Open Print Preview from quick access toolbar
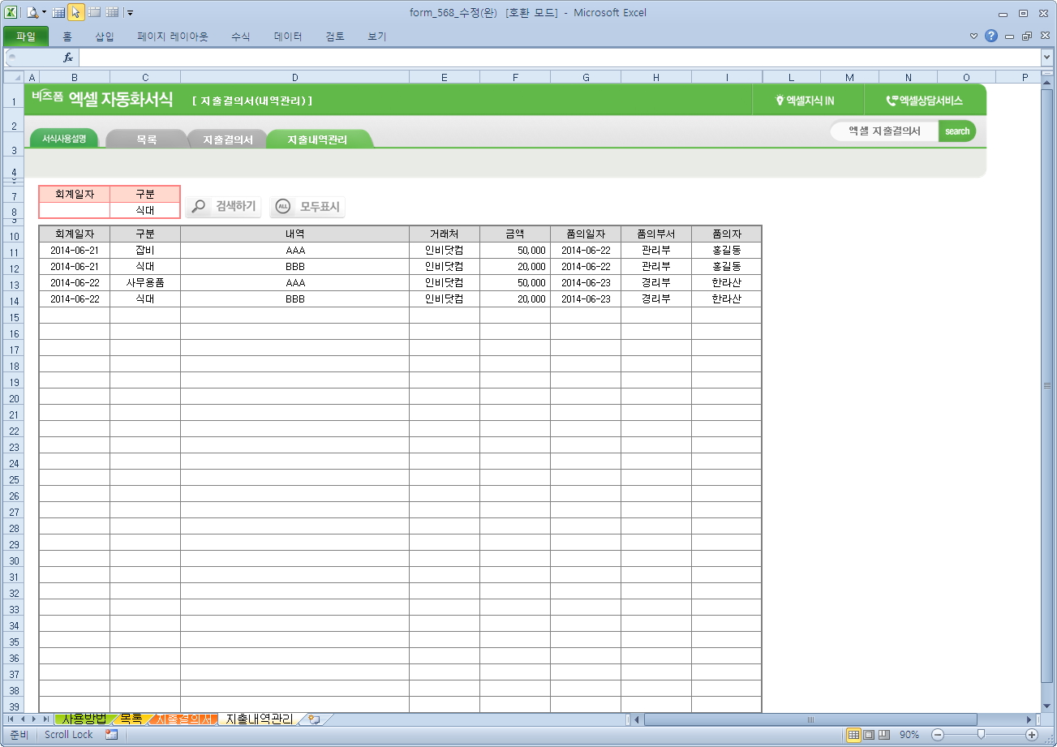1057x747 pixels. pos(32,12)
